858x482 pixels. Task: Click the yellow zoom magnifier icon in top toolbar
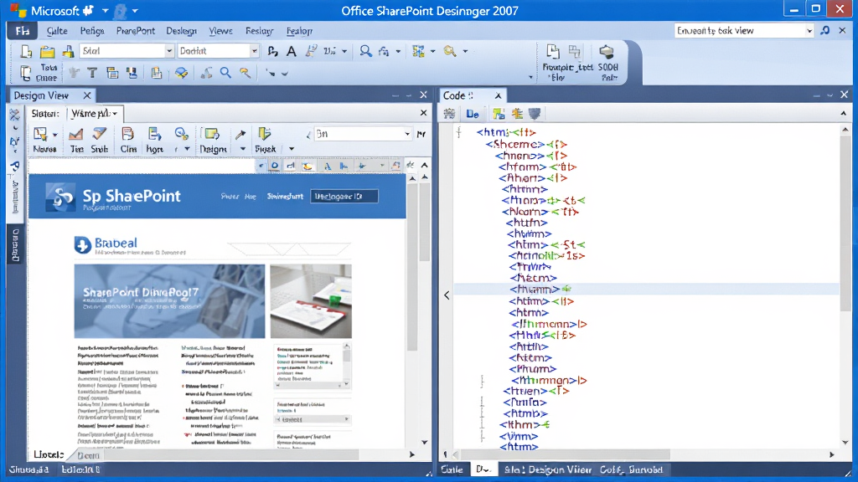coord(450,51)
